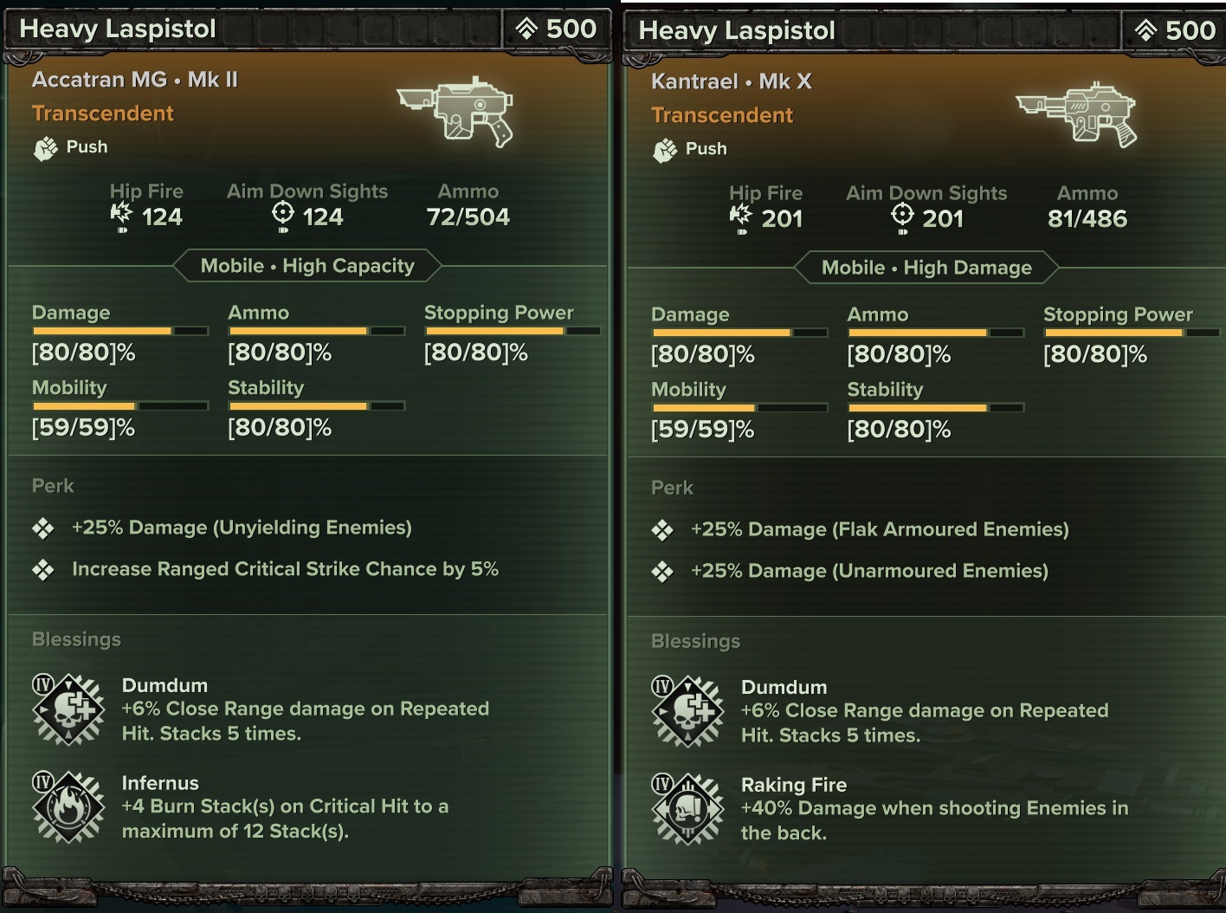Click the Mobile · High Damage label
This screenshot has width=1226, height=913.
(x=926, y=268)
